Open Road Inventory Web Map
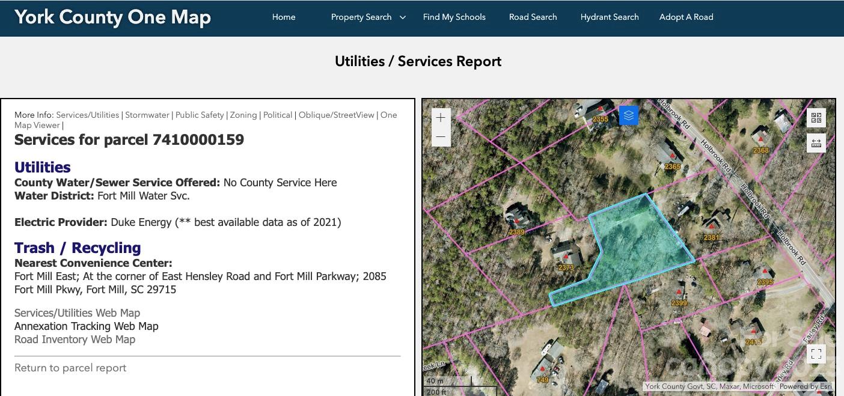 (75, 340)
